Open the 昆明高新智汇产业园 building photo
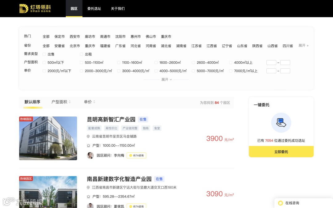This screenshot has height=208, width=333. (48, 138)
